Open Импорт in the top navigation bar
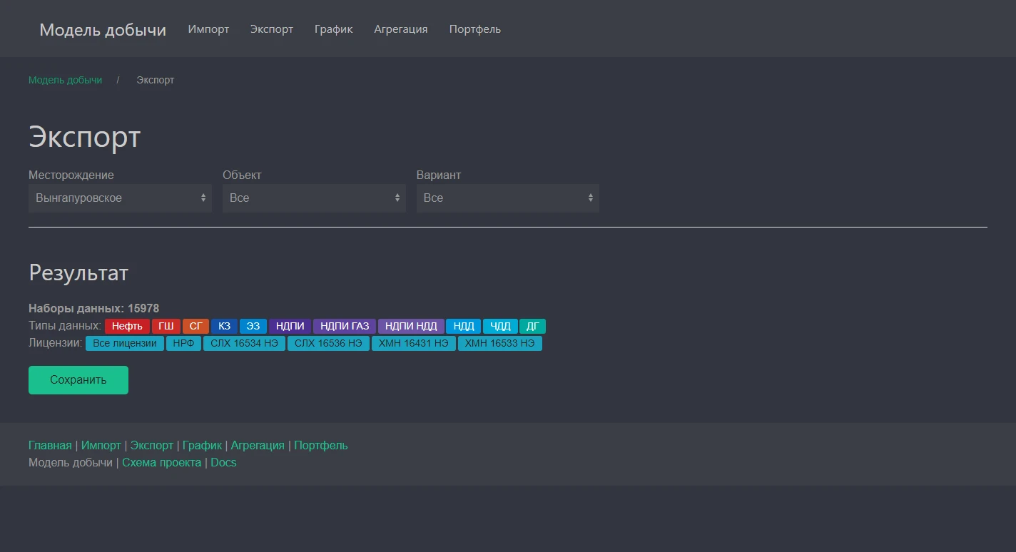Screen dimensions: 1016x552 pyautogui.click(x=208, y=29)
